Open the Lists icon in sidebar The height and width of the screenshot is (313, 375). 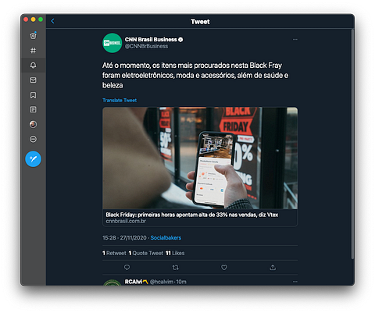coord(33,109)
